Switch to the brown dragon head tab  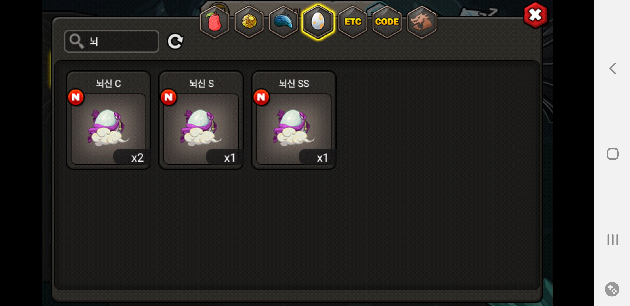[422, 22]
